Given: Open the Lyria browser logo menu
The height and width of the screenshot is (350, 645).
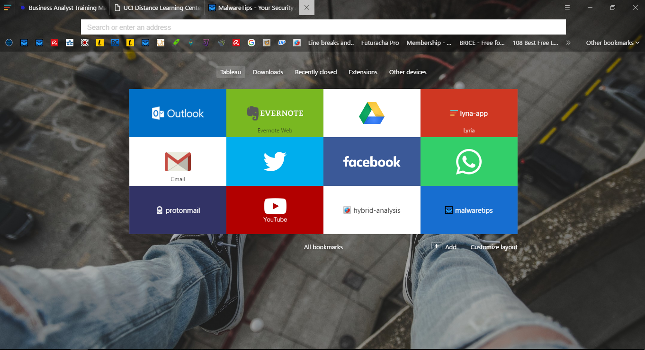Looking at the screenshot, I should (x=7, y=8).
